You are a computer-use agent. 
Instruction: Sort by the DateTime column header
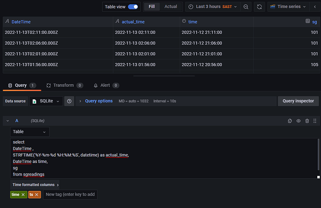(21, 22)
